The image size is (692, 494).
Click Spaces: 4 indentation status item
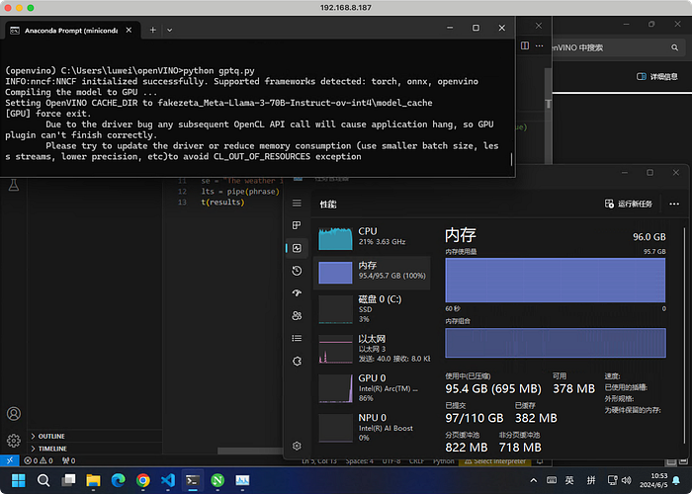click(359, 461)
